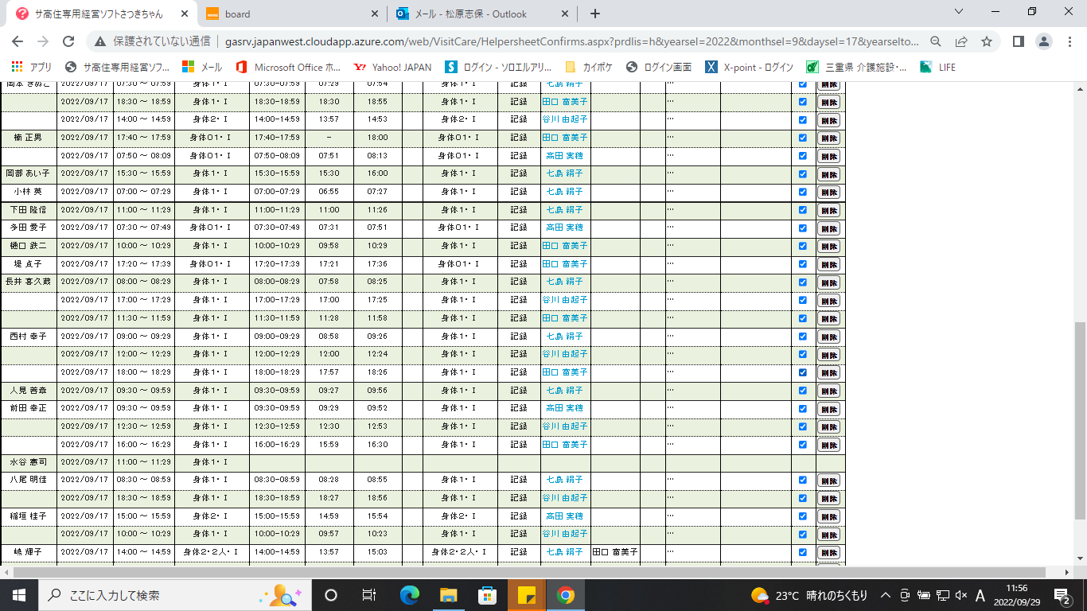Screen dimensions: 1087x611
Task: Expand hidden system tray icons chevron
Action: point(885,595)
